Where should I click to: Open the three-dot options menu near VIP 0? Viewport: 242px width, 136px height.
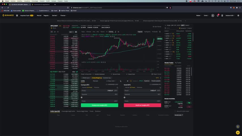(x=160, y=78)
